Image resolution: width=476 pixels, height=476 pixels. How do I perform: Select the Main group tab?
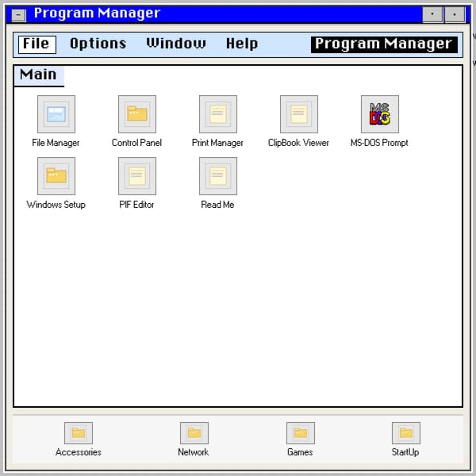(39, 75)
